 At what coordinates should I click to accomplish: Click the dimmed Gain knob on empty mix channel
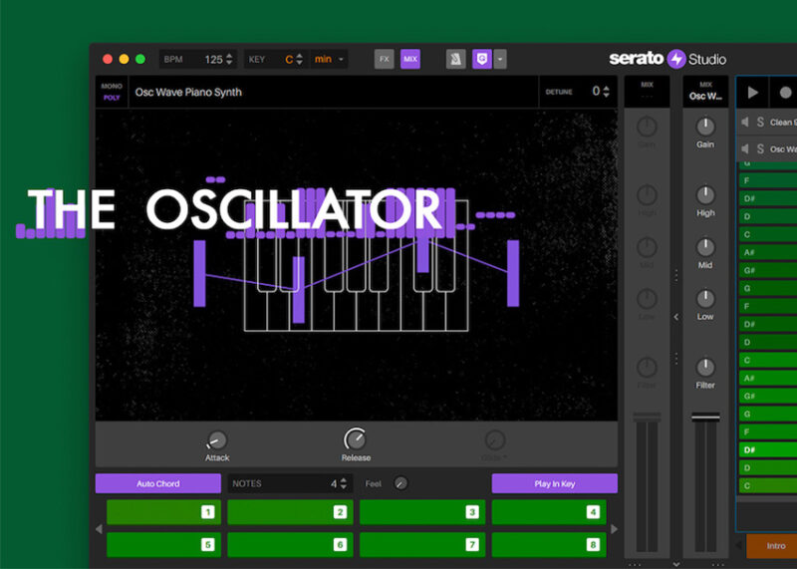tap(647, 127)
